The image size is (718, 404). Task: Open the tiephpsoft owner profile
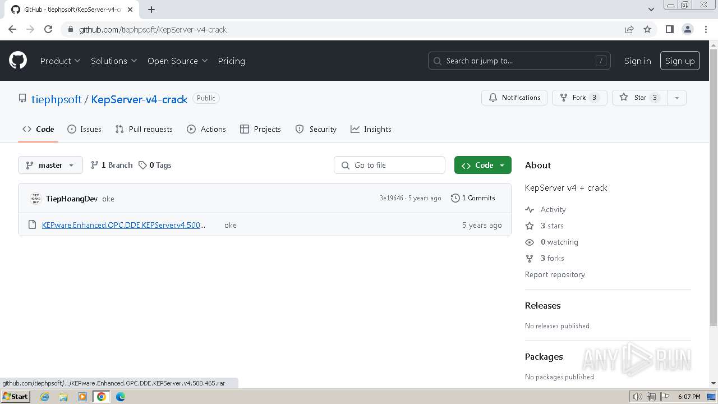[x=57, y=99]
